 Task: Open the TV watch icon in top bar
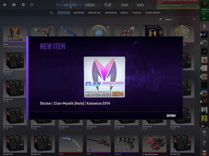(14, 5)
